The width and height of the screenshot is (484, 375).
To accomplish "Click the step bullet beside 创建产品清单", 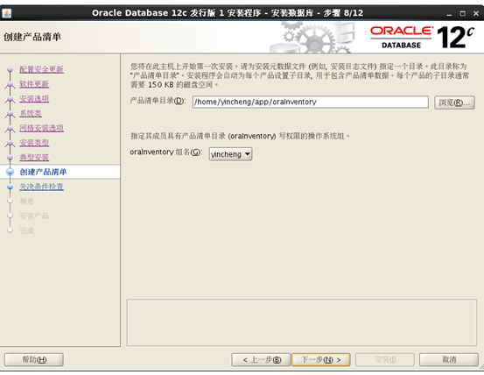I will point(11,172).
